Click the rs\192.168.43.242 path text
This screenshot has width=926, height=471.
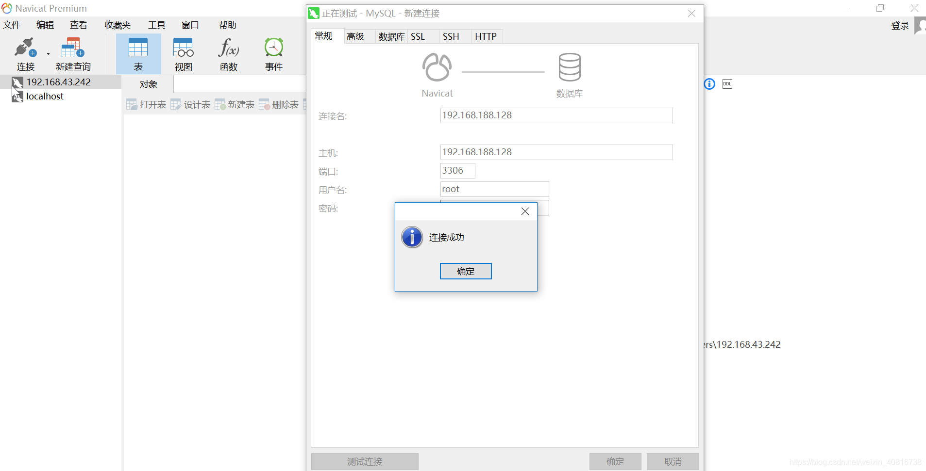[742, 344]
